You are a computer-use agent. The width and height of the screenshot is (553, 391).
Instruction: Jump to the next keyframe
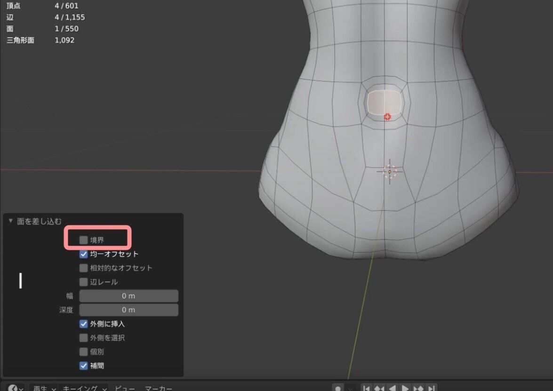pos(418,388)
